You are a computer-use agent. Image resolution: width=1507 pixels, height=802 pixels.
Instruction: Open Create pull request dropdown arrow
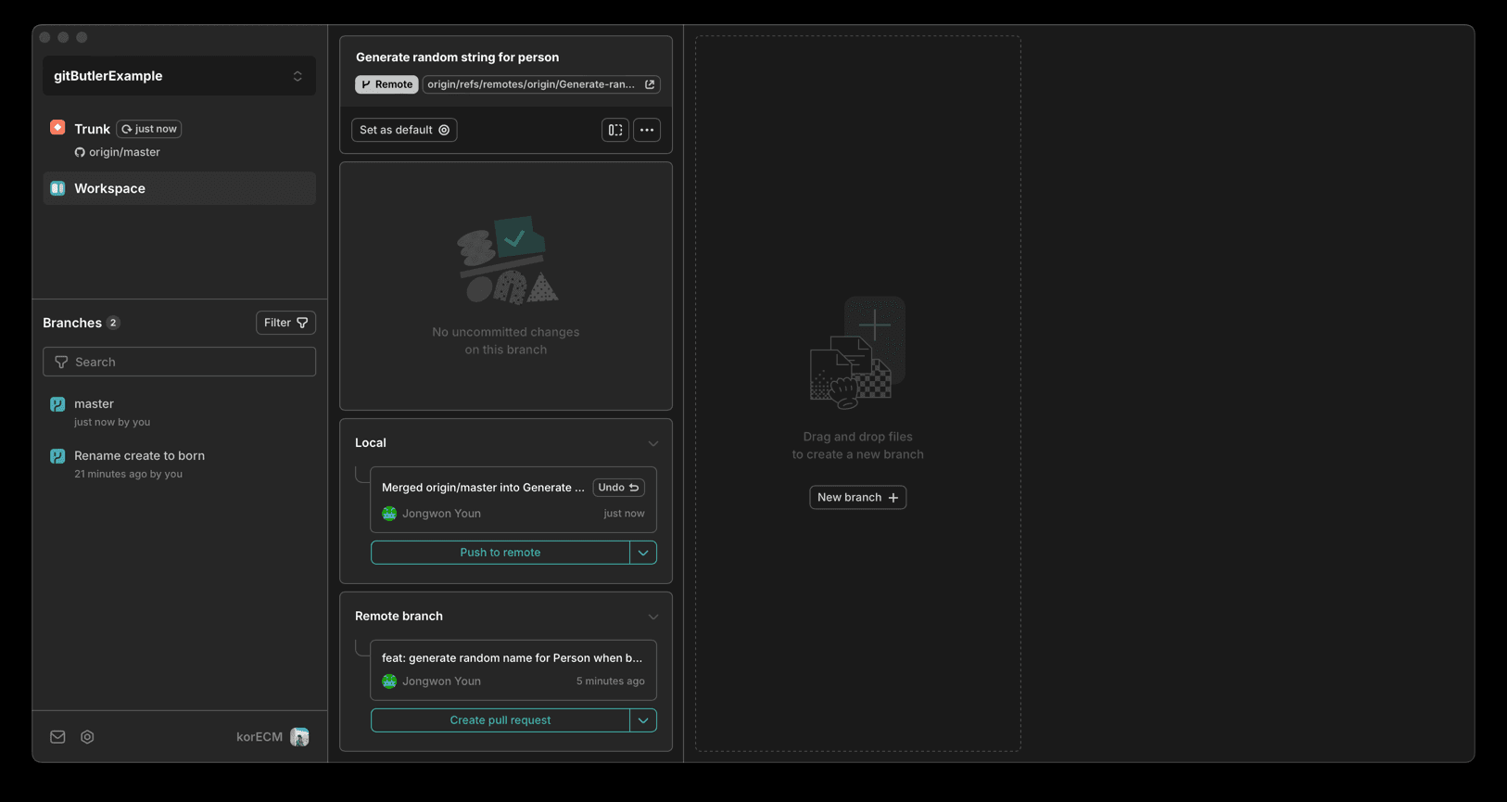pyautogui.click(x=643, y=720)
